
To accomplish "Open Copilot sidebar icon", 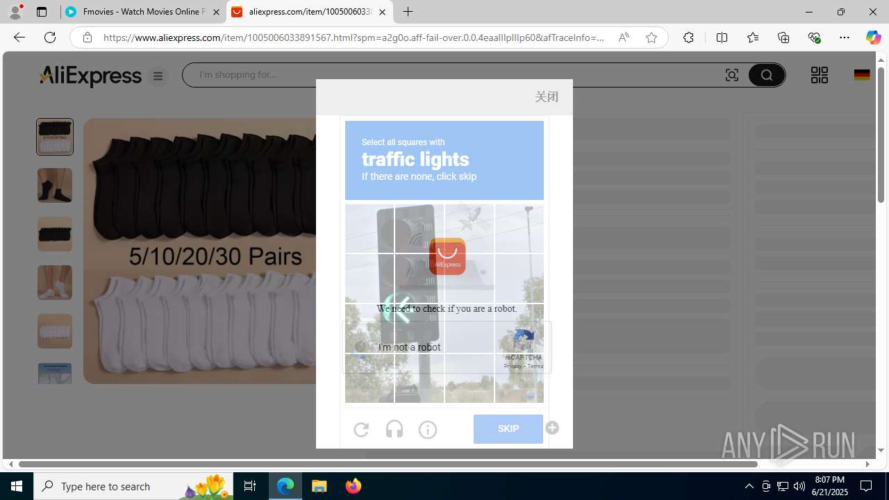I will (873, 37).
